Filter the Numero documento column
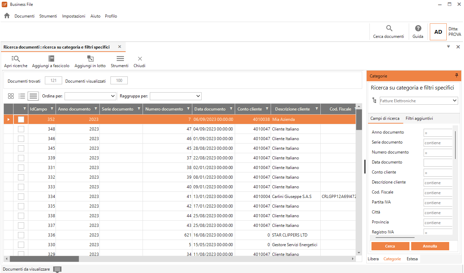464x273 pixels. pos(188,109)
